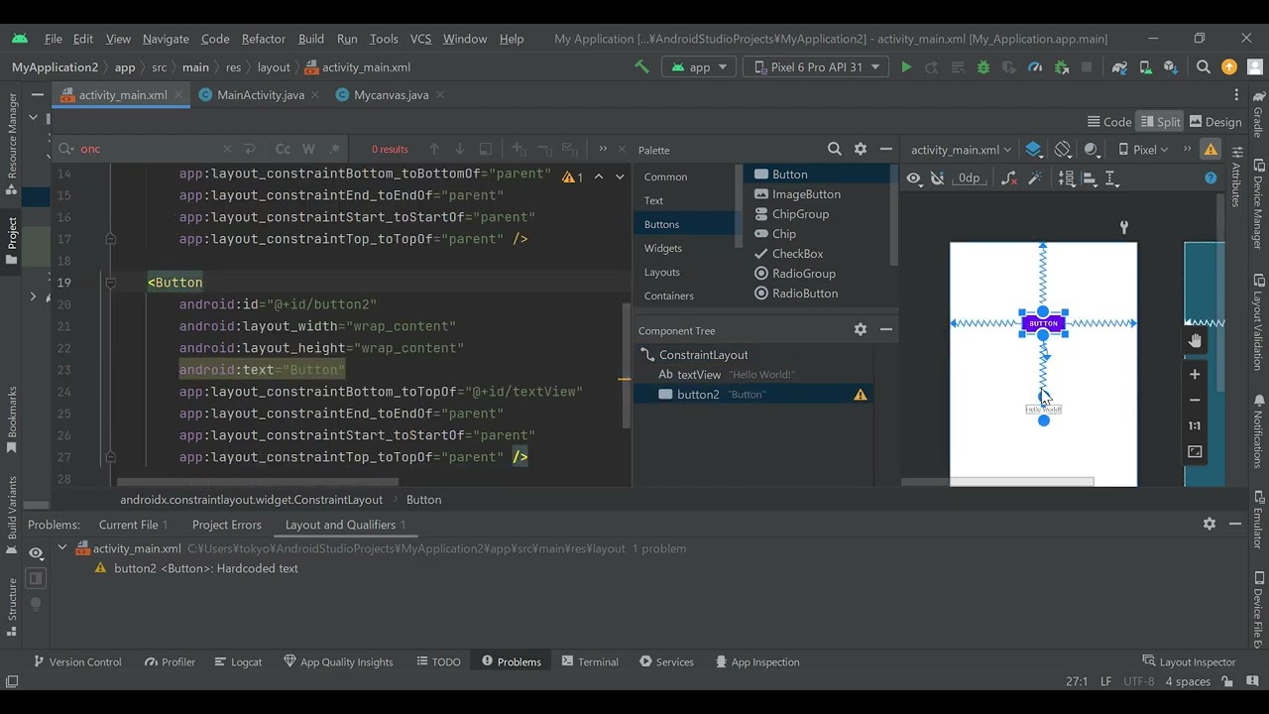
Task: Open the Logcat tool window button
Action: click(x=237, y=661)
